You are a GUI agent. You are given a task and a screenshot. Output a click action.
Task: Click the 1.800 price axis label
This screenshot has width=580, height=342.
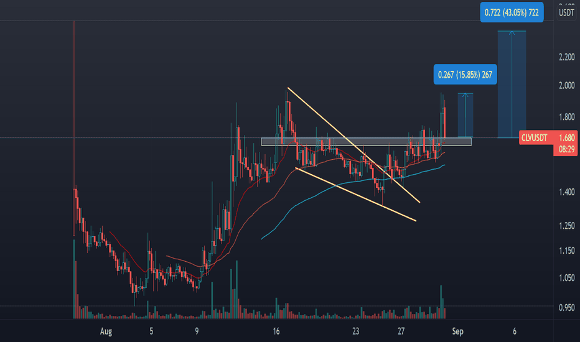pos(566,117)
